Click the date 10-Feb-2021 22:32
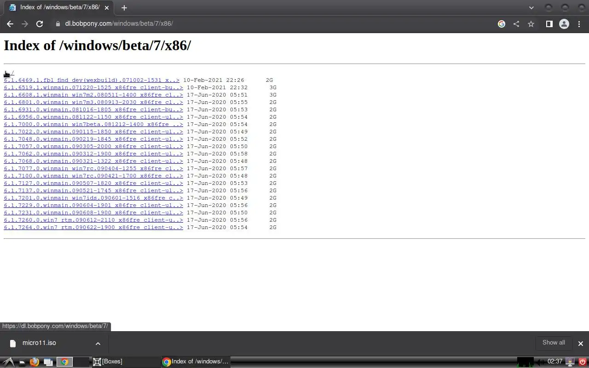This screenshot has height=368, width=589. click(217, 87)
